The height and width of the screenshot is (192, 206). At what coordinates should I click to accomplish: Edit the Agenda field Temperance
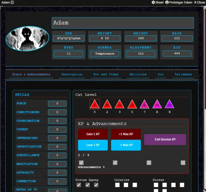coord(105,54)
